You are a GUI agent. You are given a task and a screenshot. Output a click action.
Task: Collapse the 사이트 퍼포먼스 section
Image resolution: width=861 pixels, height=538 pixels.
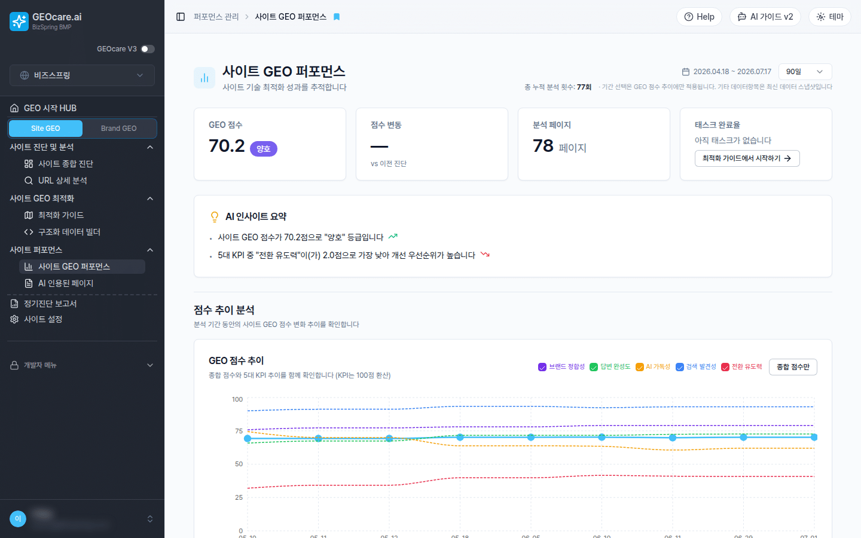click(x=150, y=250)
